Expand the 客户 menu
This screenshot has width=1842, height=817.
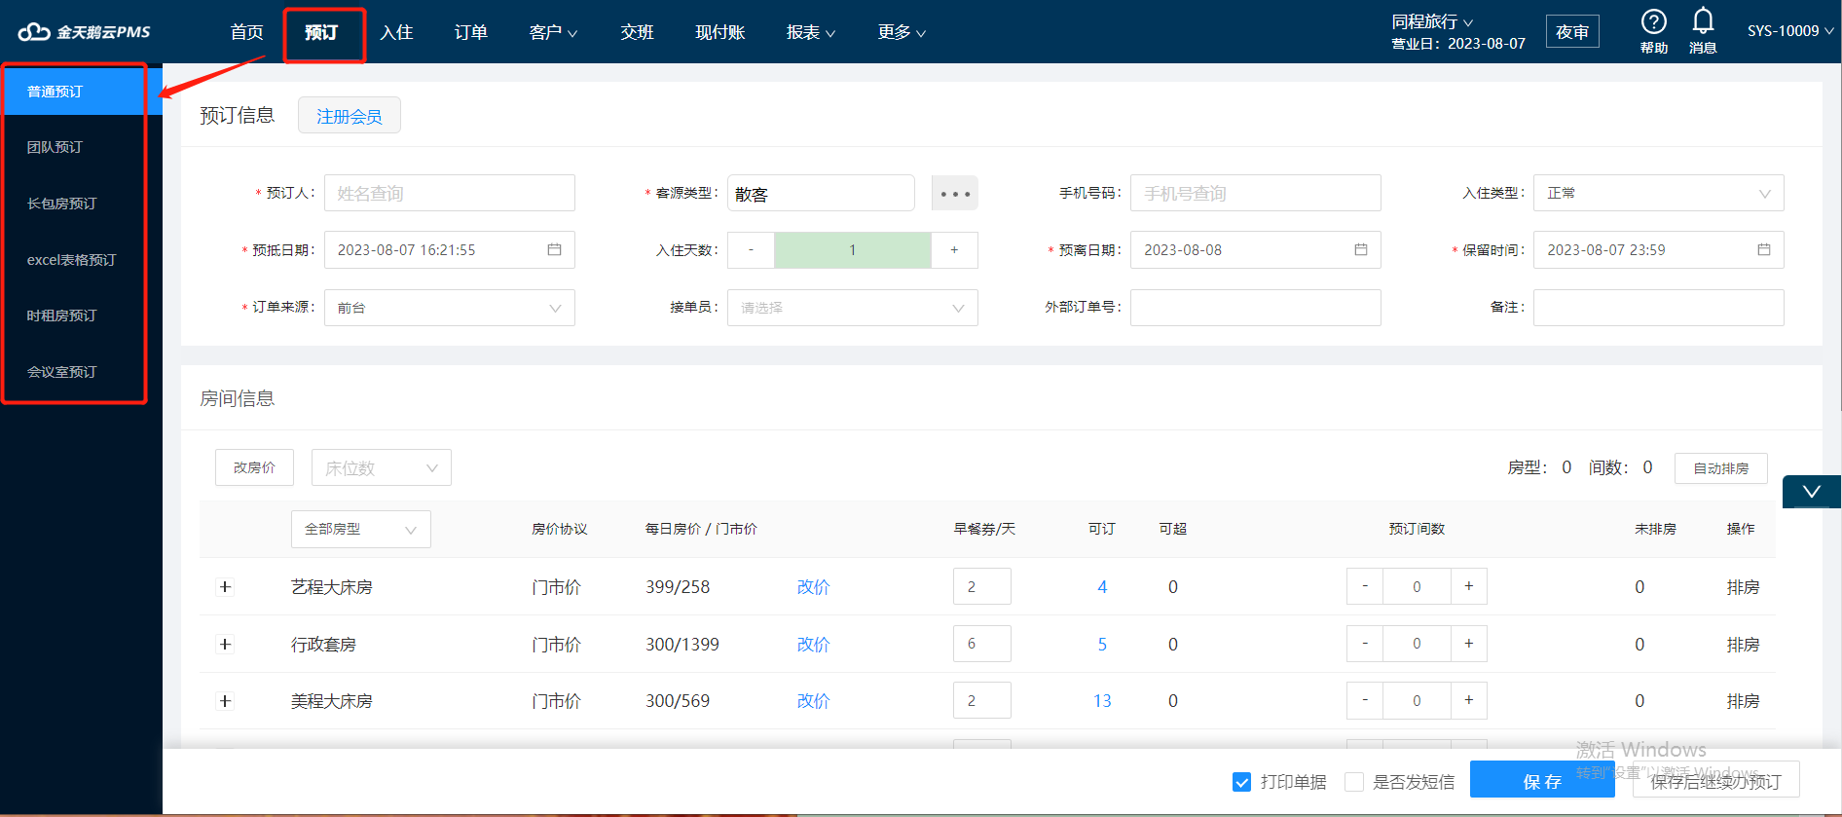click(553, 32)
